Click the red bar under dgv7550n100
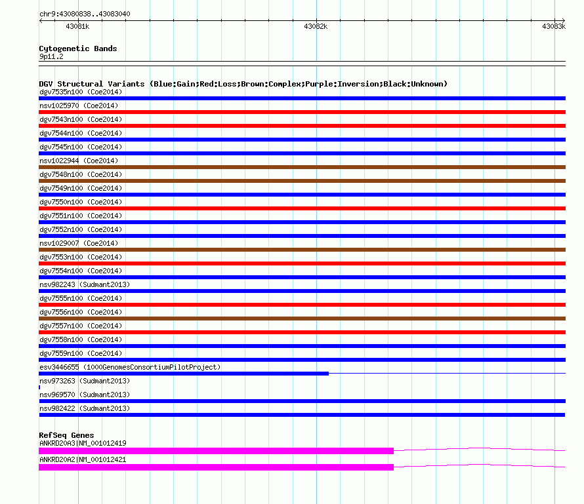Screen dimensions: 584x504 click(x=302, y=208)
